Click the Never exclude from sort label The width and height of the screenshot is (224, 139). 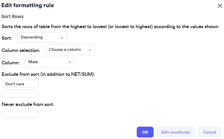pos(28,105)
